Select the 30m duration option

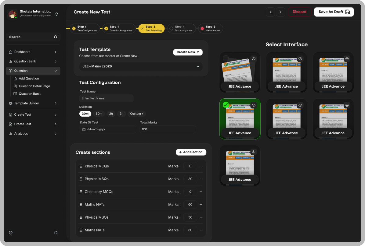click(85, 114)
